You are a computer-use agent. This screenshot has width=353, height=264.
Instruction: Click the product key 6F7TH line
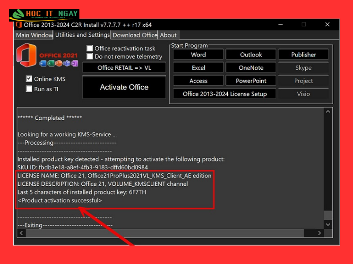point(82,192)
